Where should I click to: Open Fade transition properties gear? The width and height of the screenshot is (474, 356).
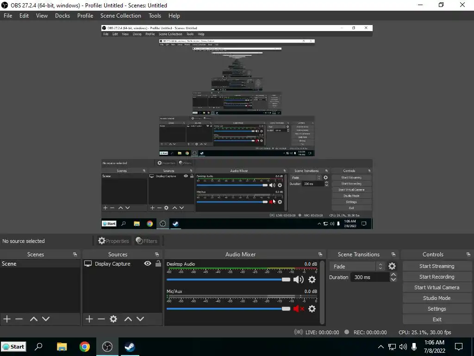tap(392, 266)
